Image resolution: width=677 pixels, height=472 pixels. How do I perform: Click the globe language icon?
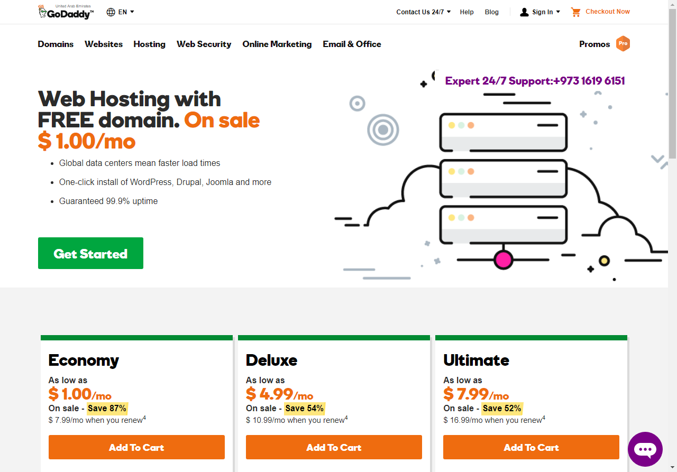click(x=111, y=12)
